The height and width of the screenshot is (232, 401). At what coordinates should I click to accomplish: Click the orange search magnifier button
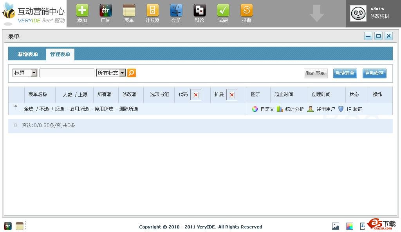tap(132, 73)
